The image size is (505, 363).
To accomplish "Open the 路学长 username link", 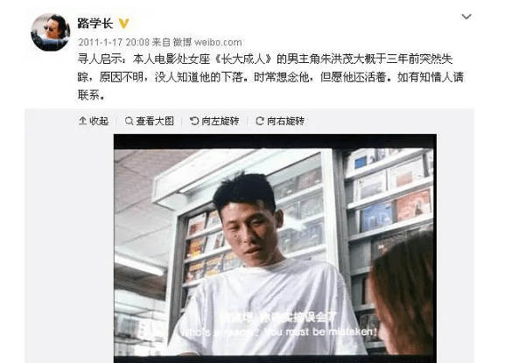I will 95,23.
